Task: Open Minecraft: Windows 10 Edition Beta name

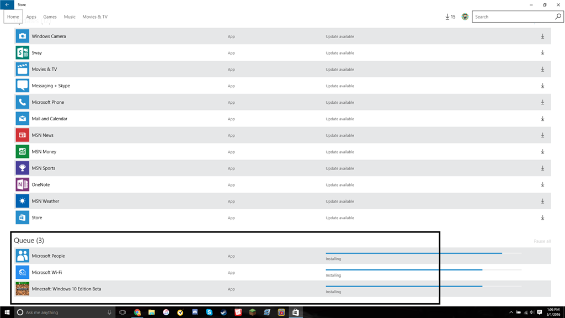Action: [x=66, y=289]
